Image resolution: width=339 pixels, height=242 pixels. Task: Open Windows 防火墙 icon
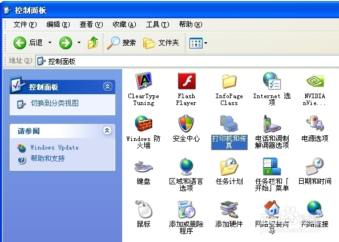coord(144,124)
